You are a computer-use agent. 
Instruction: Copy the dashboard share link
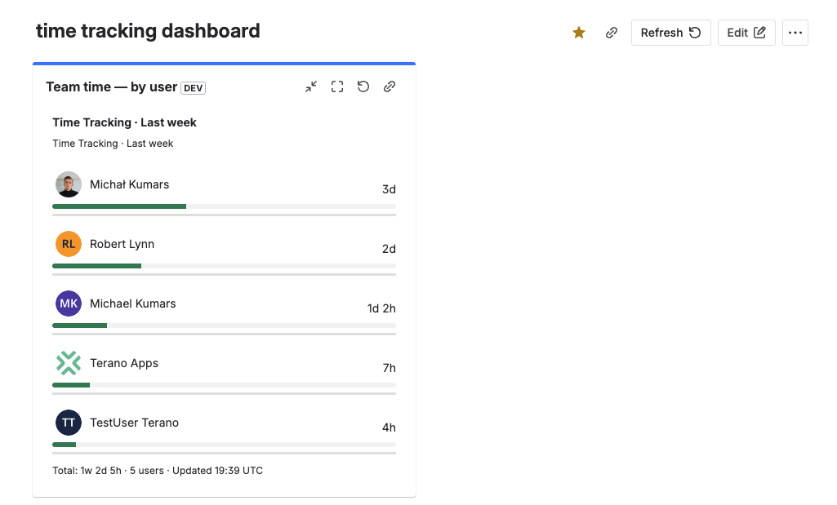click(x=612, y=33)
